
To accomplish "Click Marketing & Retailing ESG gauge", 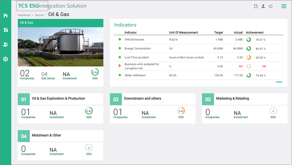I will tap(273, 111).
